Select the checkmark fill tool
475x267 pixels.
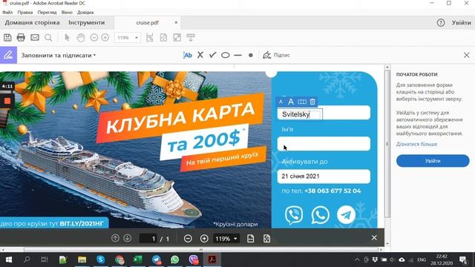click(213, 55)
